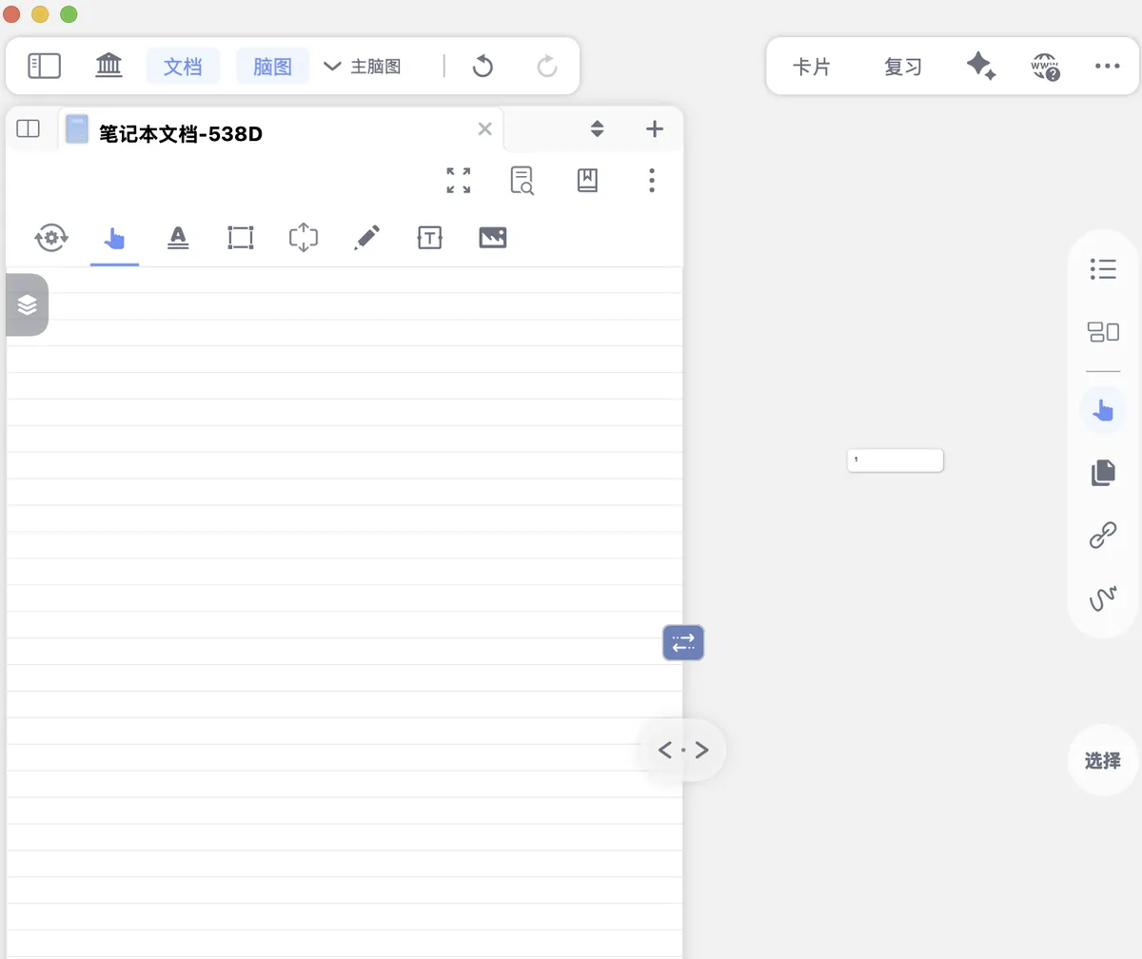
Task: Select the hand pointer tool in document
Action: pos(114,237)
